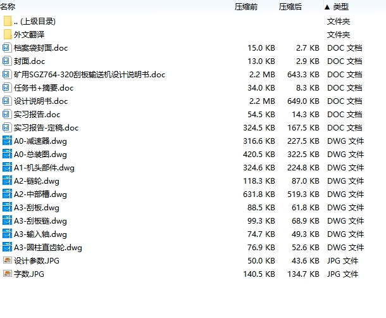386x318 pixels.
Task: Click the 类型 column header
Action: (x=341, y=7)
